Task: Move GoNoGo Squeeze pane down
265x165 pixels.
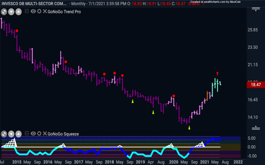Action: [x=11, y=134]
